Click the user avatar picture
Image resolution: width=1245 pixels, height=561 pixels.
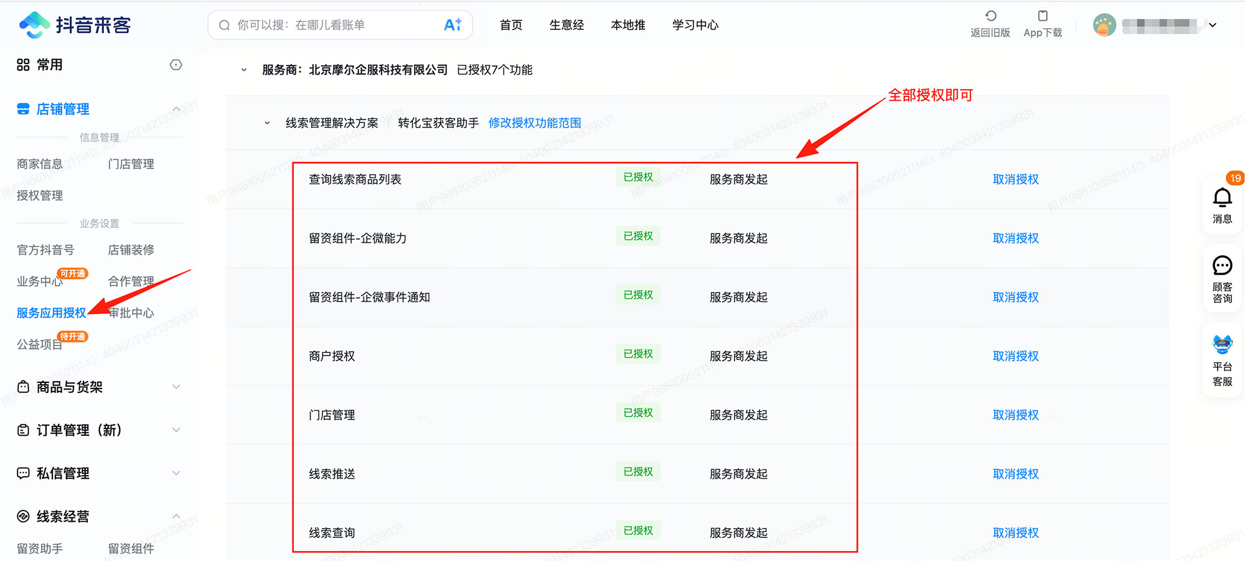point(1104,25)
